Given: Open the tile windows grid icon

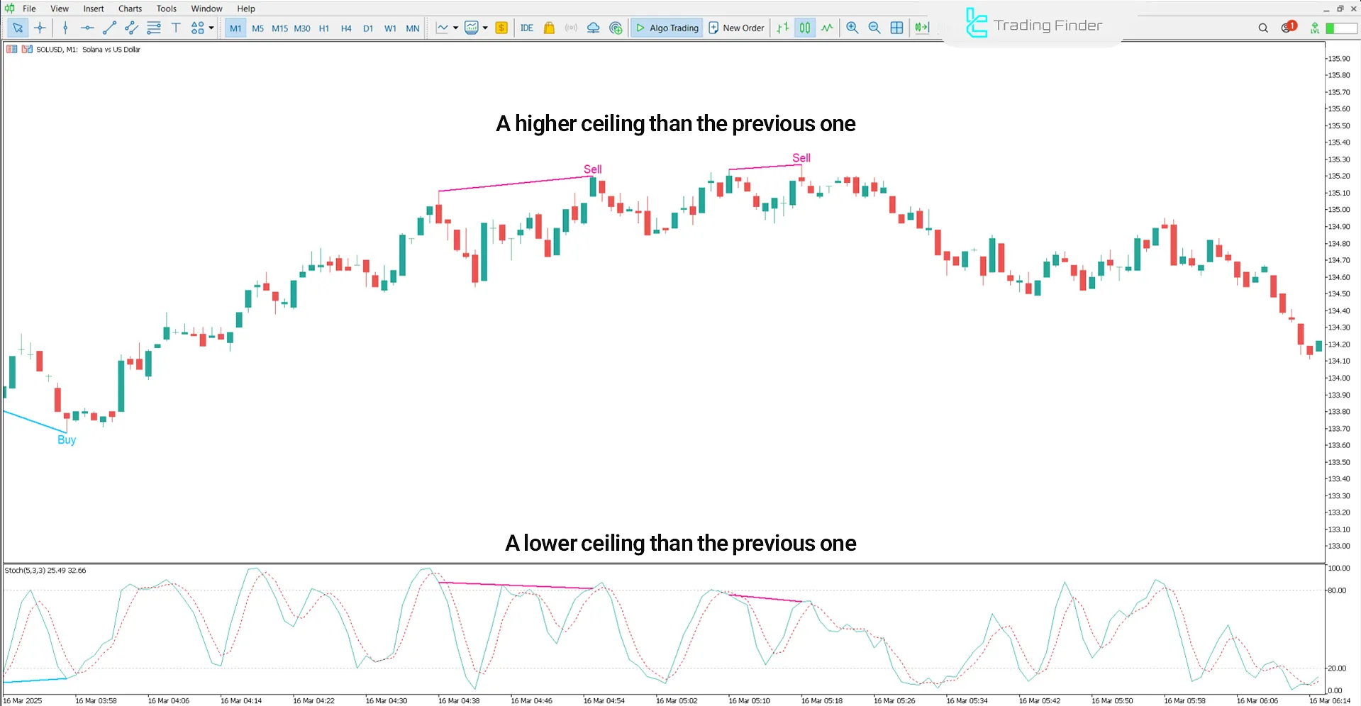Looking at the screenshot, I should [x=897, y=28].
